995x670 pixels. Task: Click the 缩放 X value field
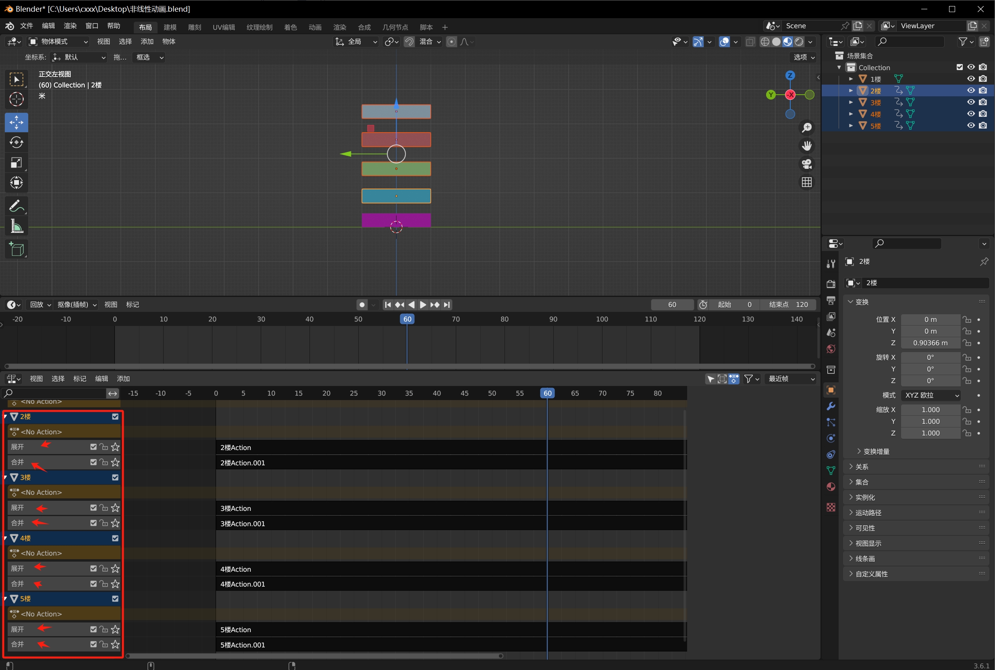(x=930, y=410)
